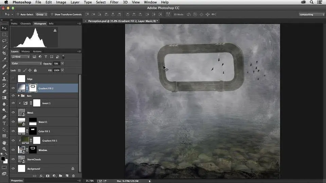
Task: Show the Edge layer
Action: click(x=13, y=79)
